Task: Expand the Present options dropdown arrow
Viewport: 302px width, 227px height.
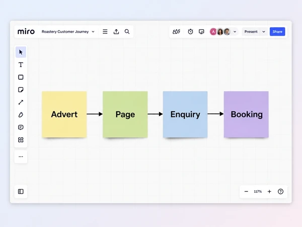Action: coord(264,32)
